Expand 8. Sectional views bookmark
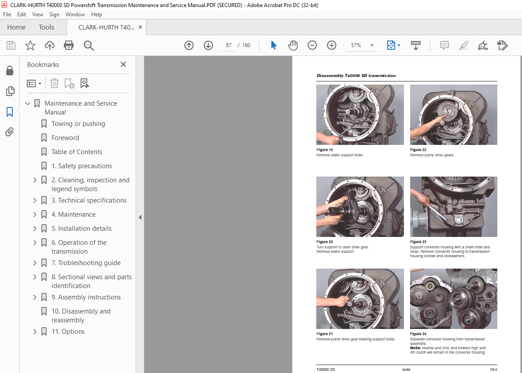The height and width of the screenshot is (373, 522). click(x=35, y=277)
